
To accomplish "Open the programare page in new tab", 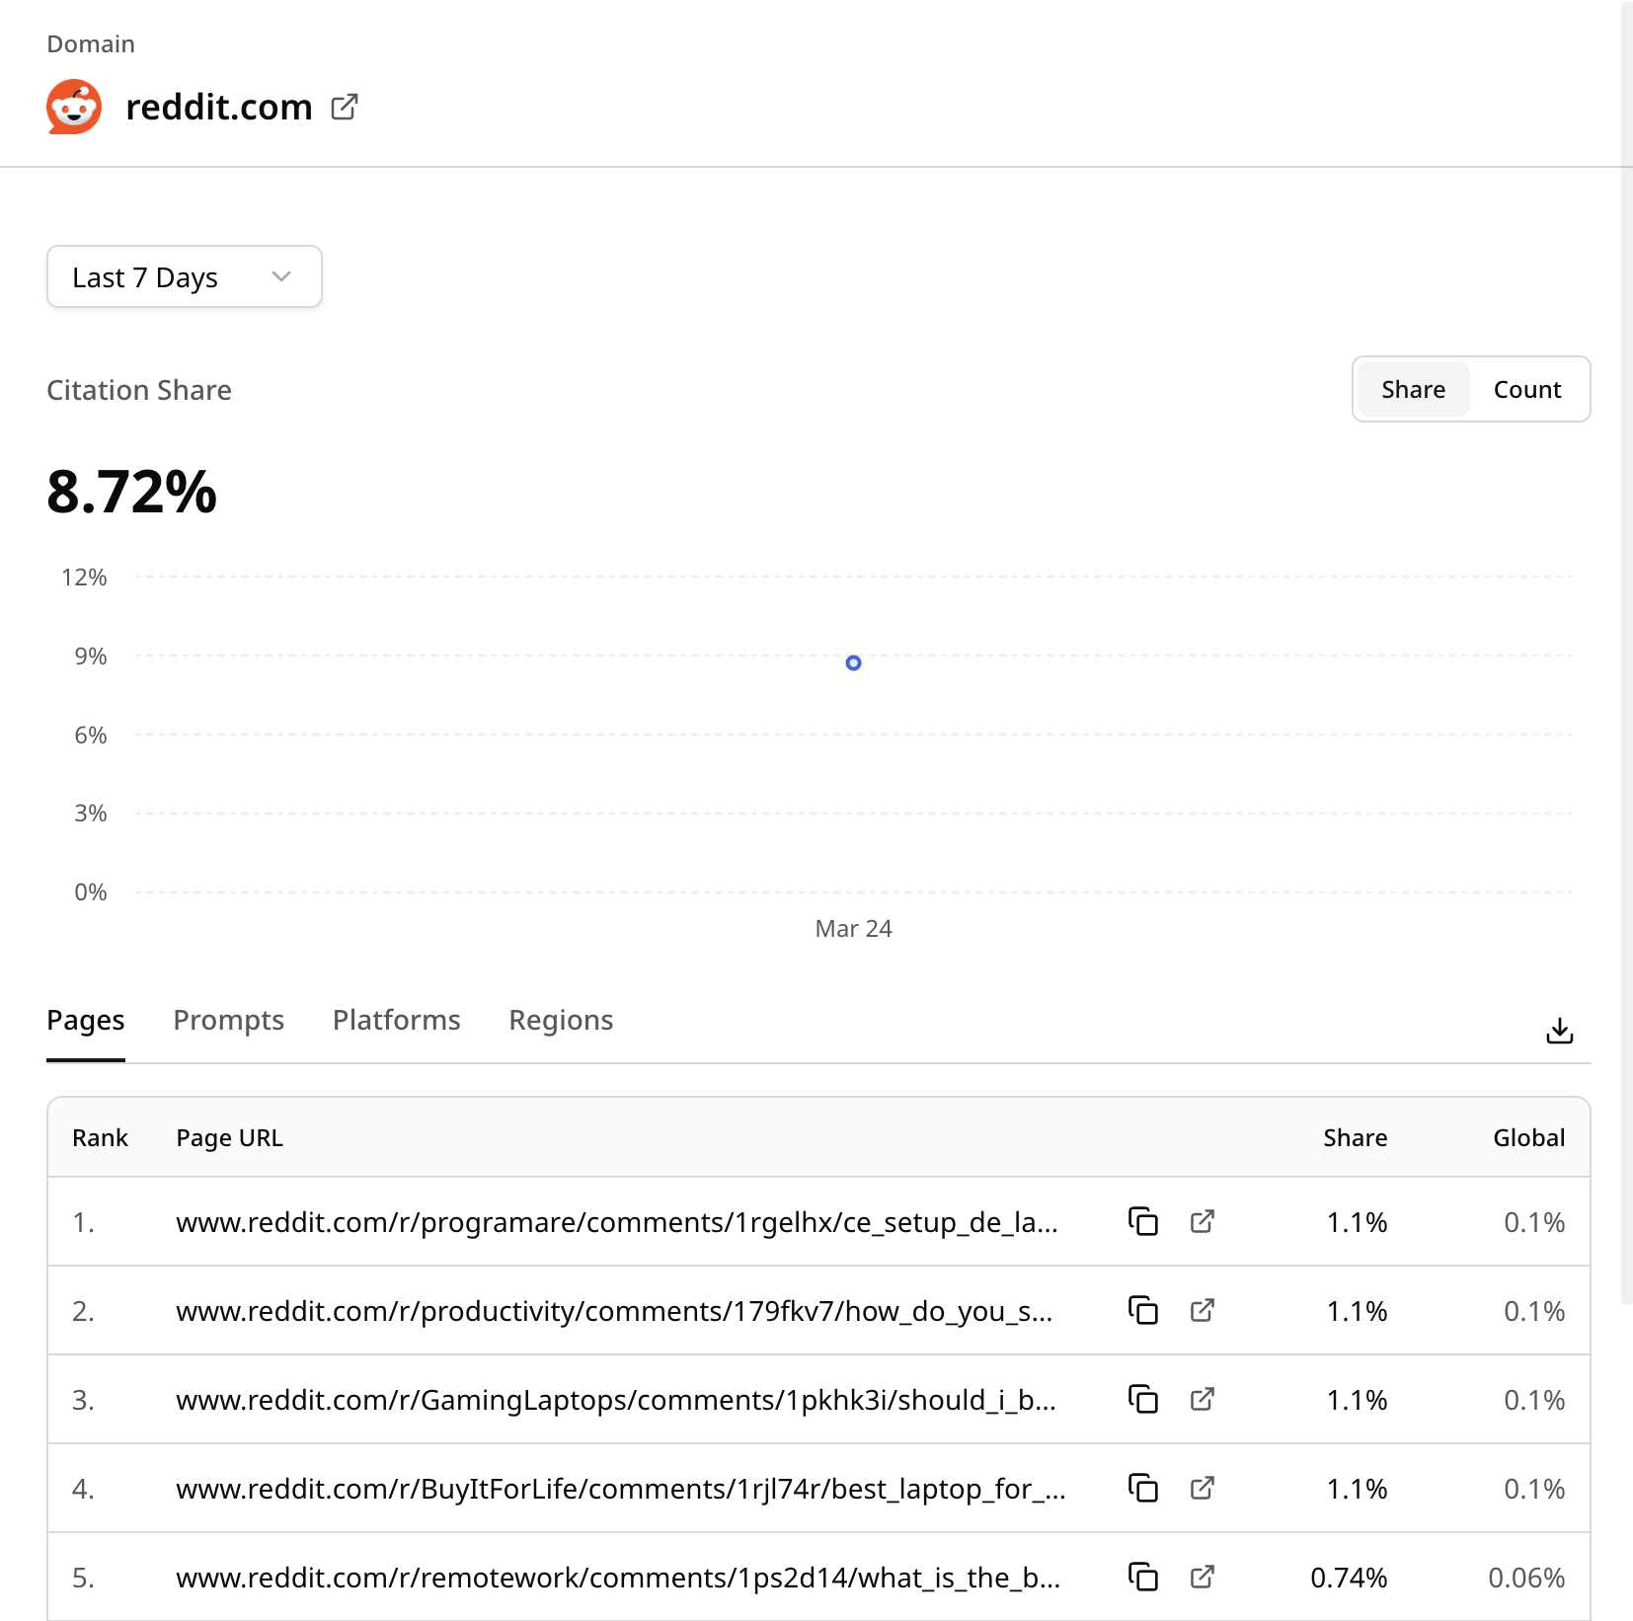I will tap(1202, 1221).
